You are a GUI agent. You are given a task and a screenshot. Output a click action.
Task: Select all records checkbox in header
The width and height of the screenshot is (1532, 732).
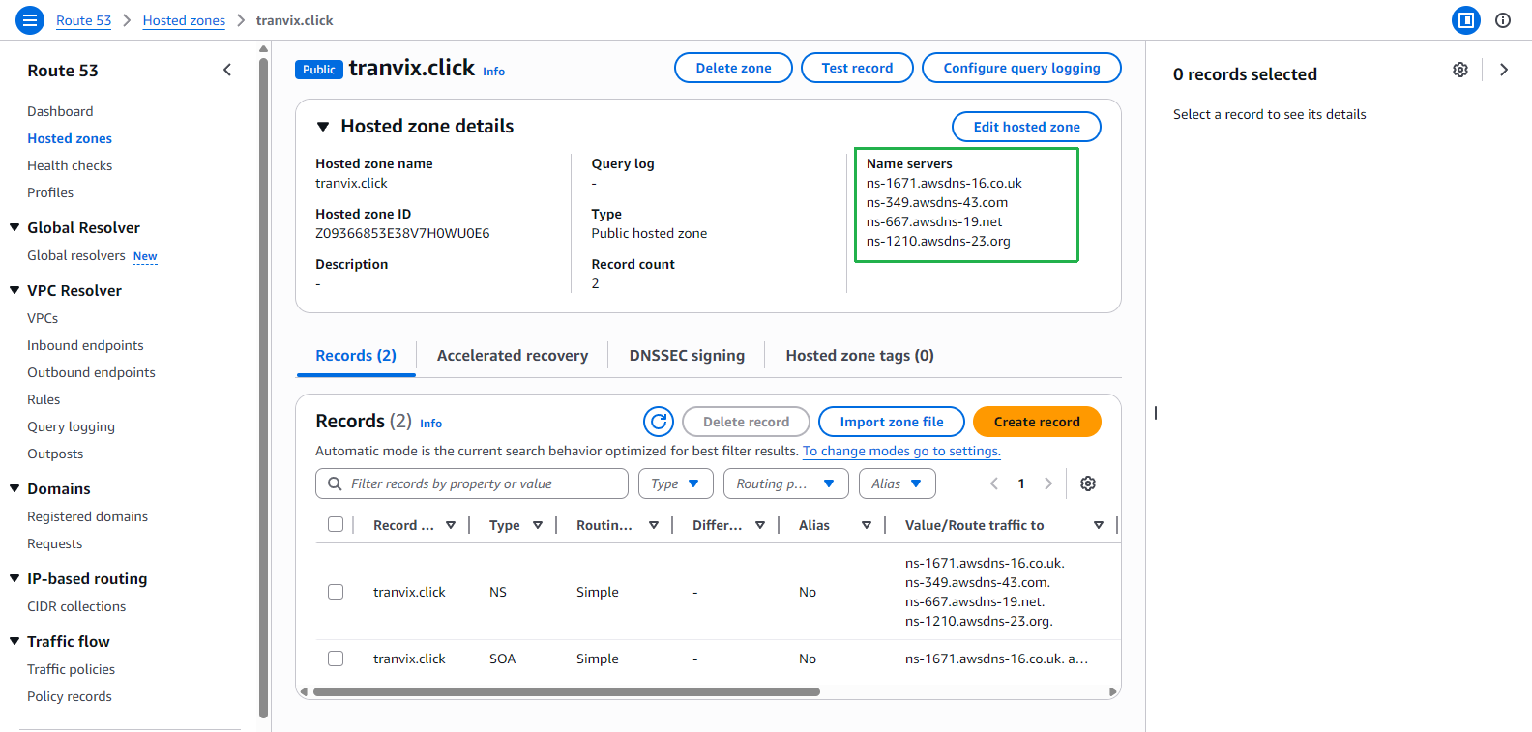pos(336,524)
